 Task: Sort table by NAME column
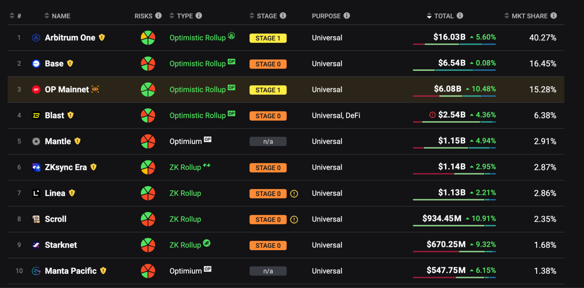57,16
